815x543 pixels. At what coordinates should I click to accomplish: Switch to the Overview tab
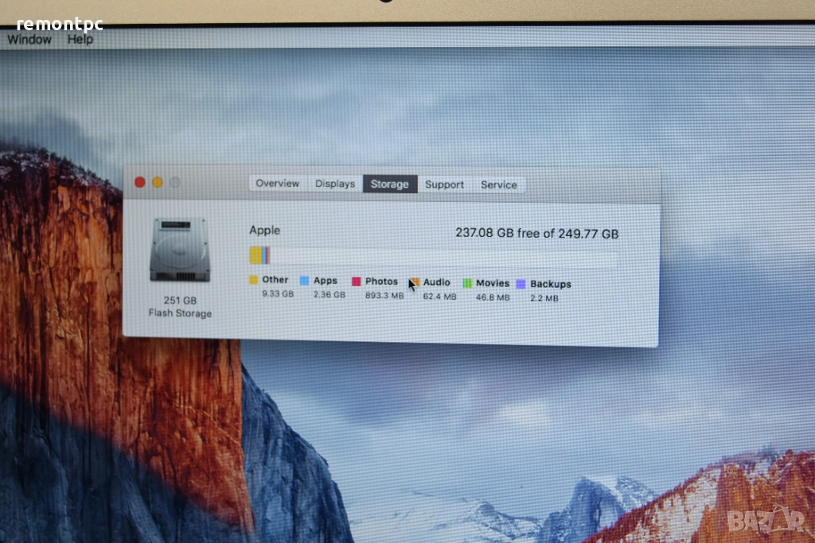278,183
